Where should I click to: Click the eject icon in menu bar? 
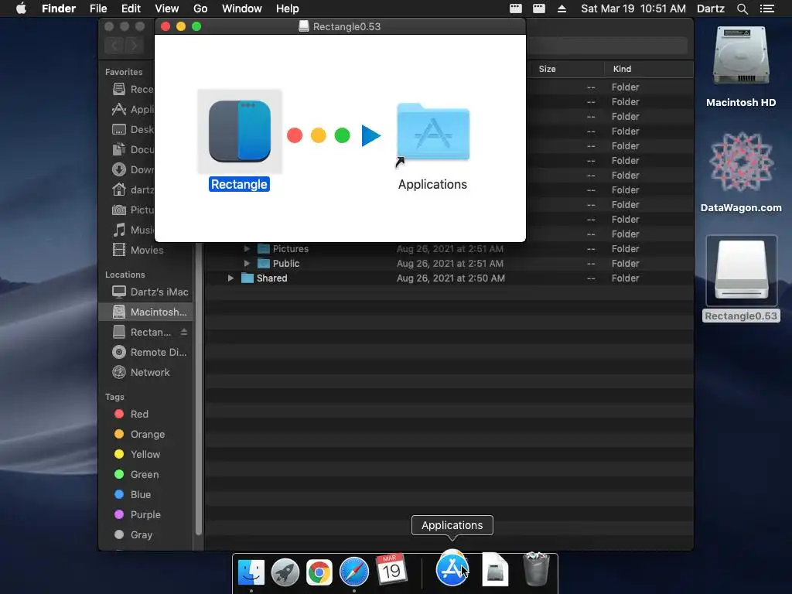tap(562, 9)
